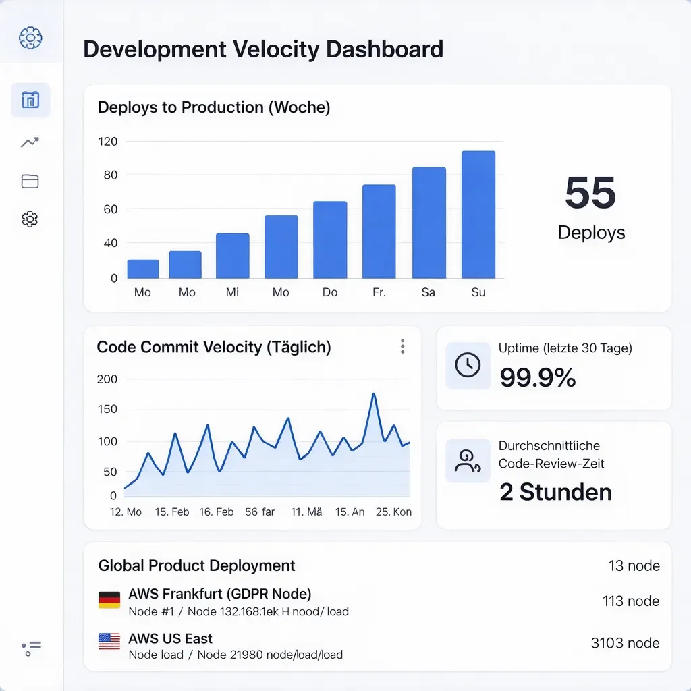Click the tallest bar labeled Su

(x=478, y=215)
